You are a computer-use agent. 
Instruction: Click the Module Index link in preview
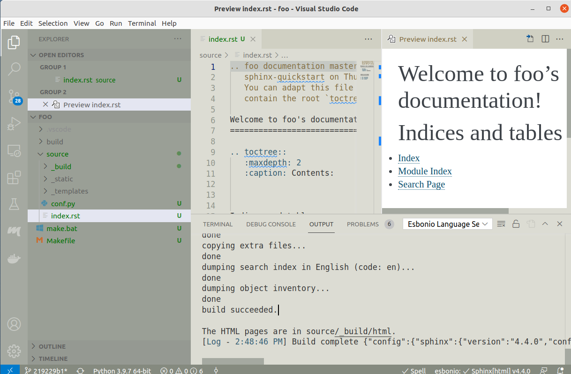pyautogui.click(x=425, y=171)
